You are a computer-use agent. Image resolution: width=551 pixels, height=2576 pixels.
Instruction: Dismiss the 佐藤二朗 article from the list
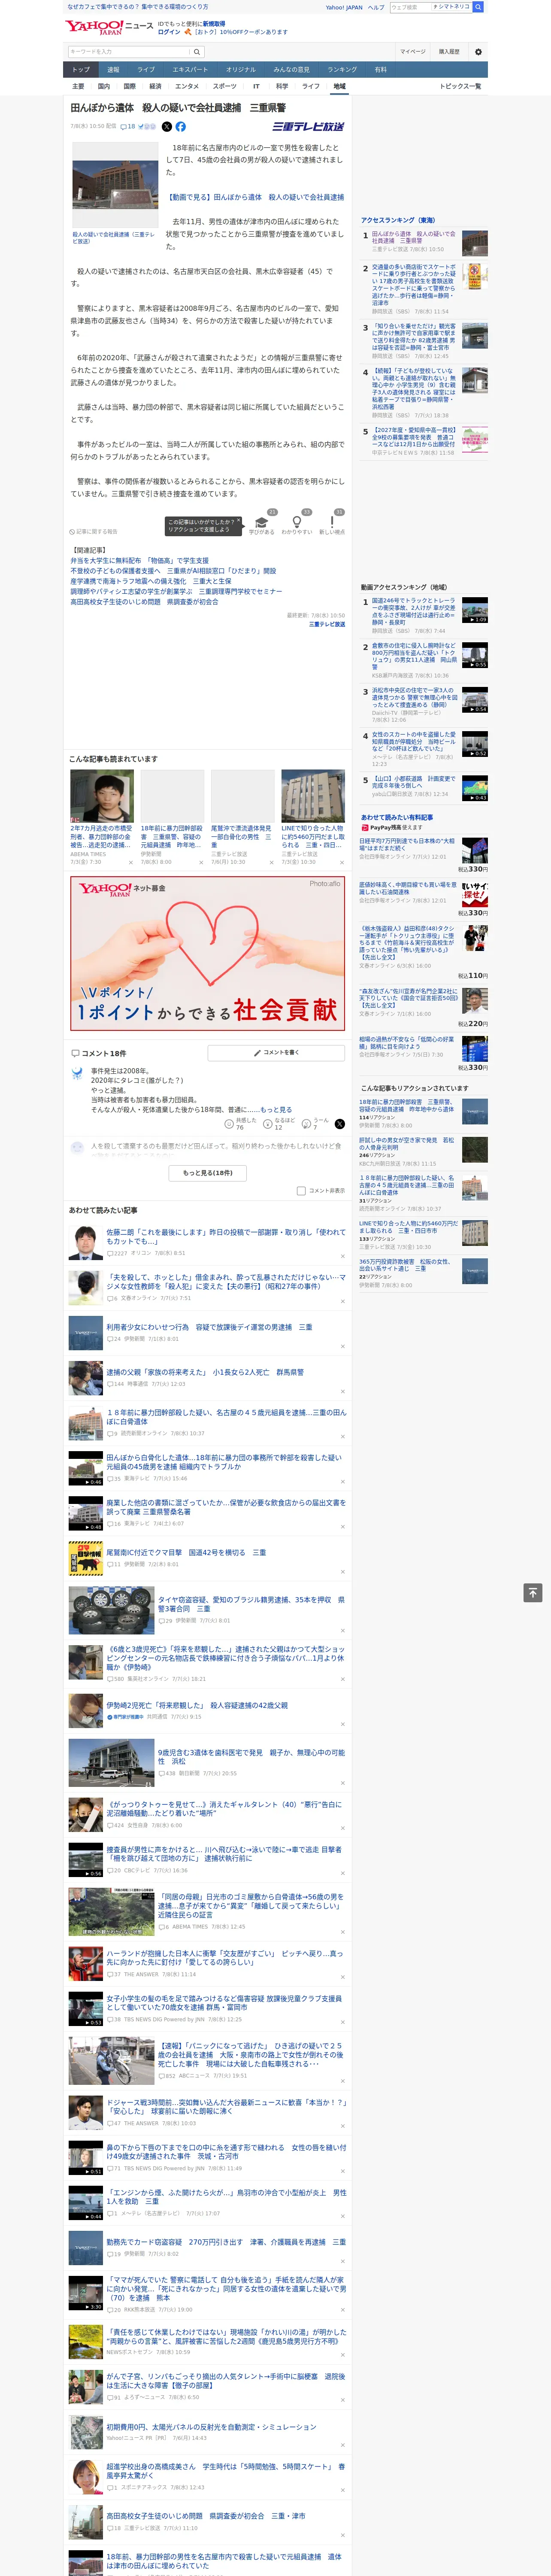343,1255
